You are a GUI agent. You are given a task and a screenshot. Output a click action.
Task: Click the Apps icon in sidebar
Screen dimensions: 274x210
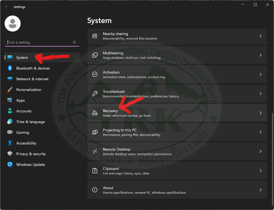(10, 100)
